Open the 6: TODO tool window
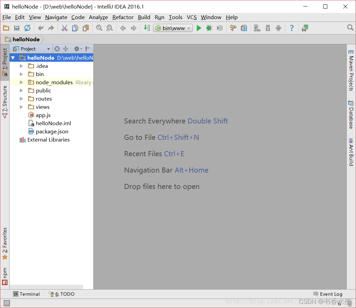The image size is (356, 308). click(61, 294)
